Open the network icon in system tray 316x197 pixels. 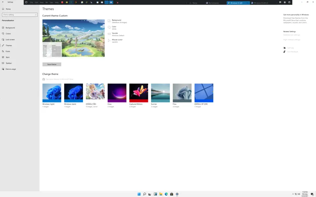click(296, 194)
